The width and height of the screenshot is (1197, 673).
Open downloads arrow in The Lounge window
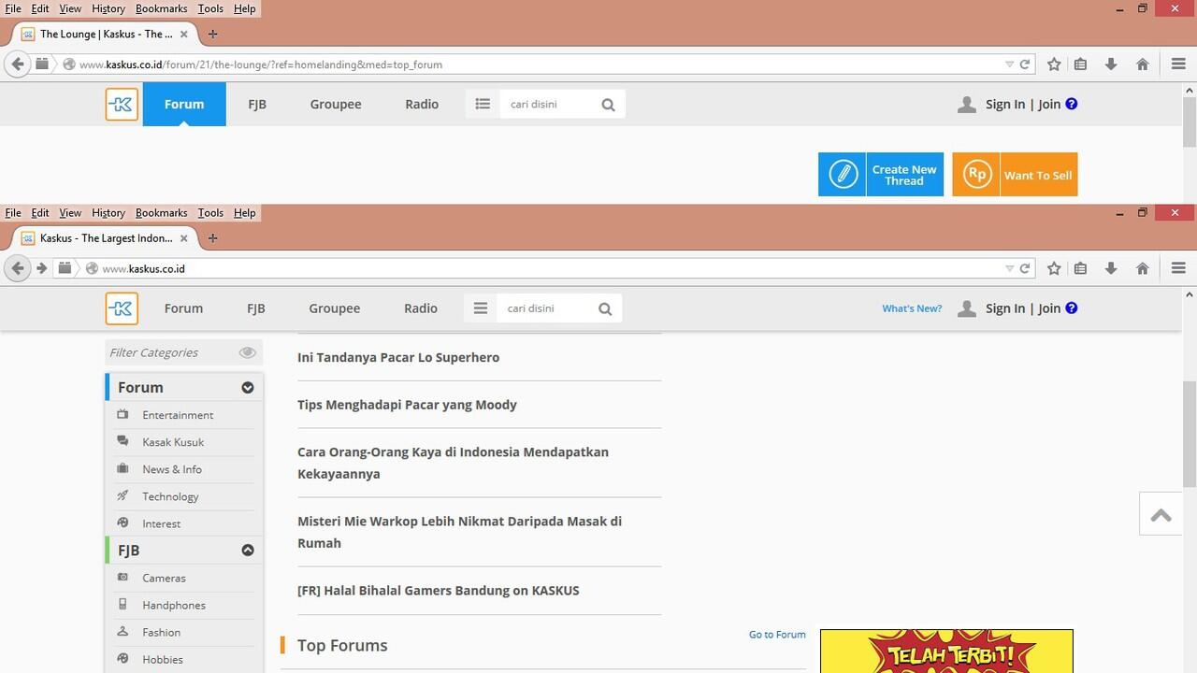1111,64
